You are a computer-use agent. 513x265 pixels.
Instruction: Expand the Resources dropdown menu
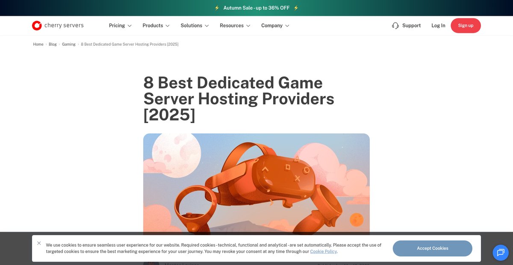[235, 26]
